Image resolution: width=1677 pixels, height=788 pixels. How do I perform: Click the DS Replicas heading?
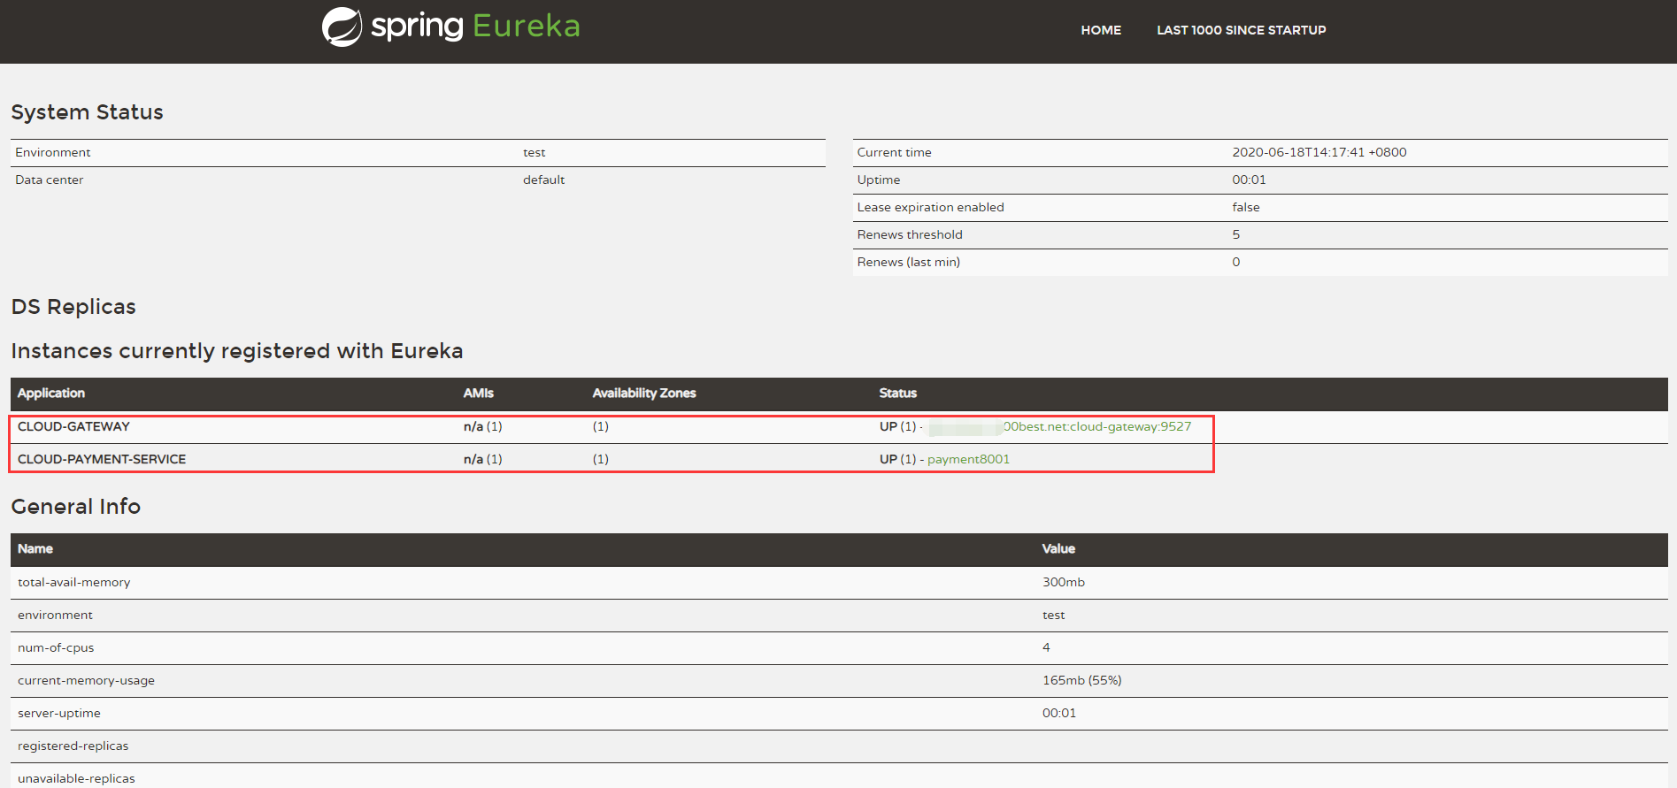click(x=73, y=307)
